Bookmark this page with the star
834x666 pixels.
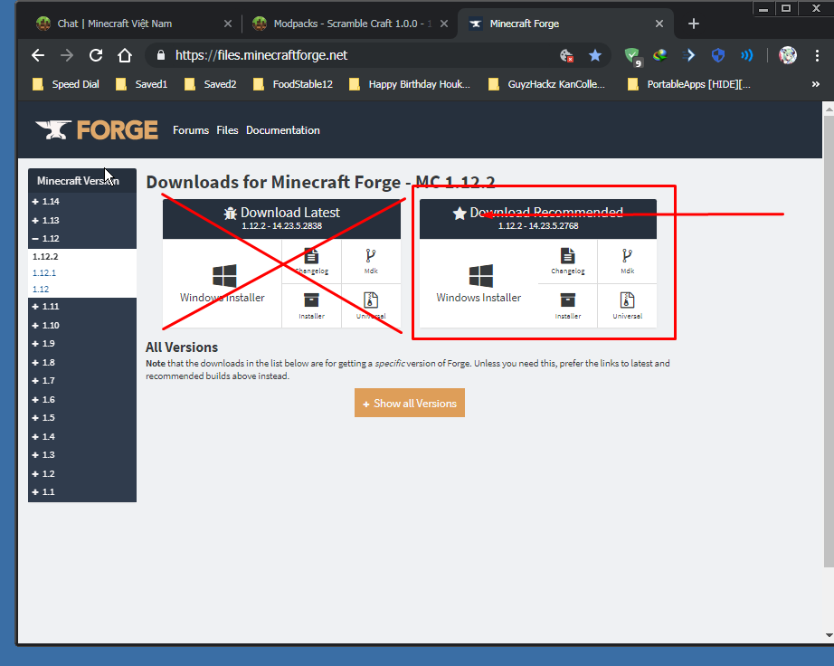[x=594, y=55]
